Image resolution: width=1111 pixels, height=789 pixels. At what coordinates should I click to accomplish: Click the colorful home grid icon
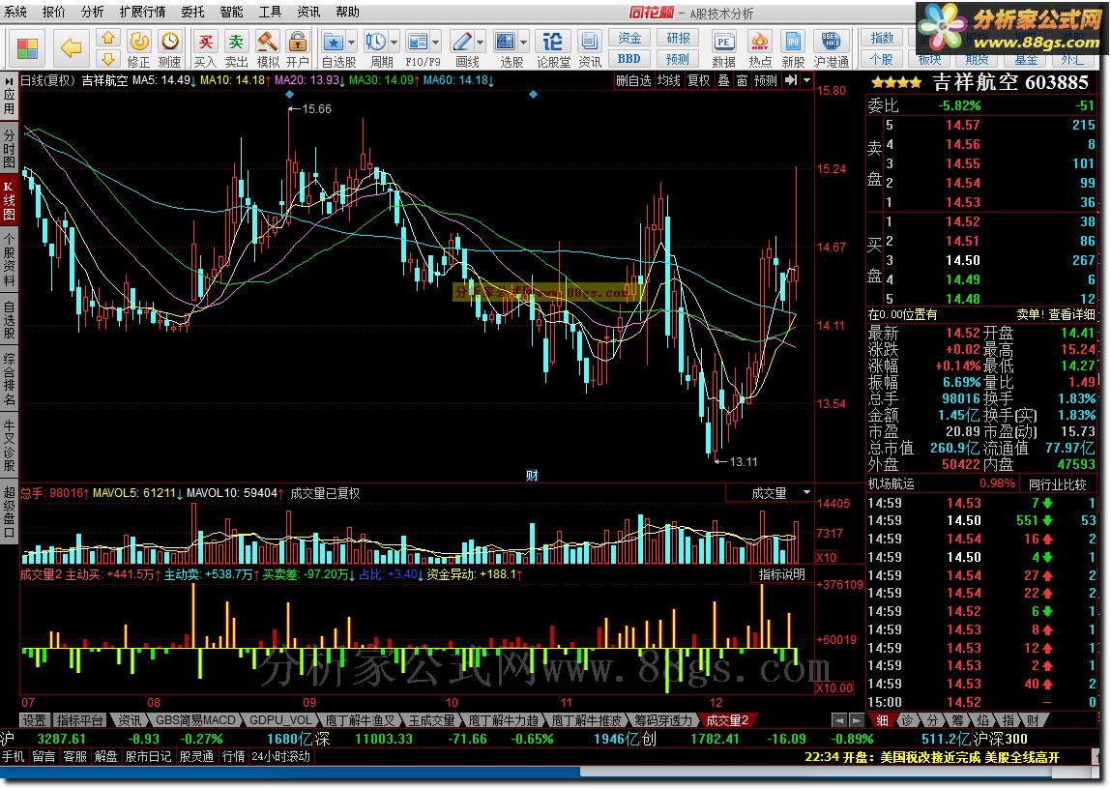27,48
